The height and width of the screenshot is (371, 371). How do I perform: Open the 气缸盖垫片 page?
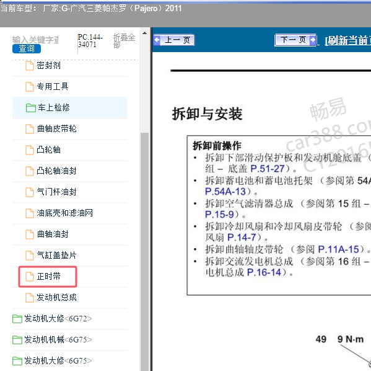[56, 256]
